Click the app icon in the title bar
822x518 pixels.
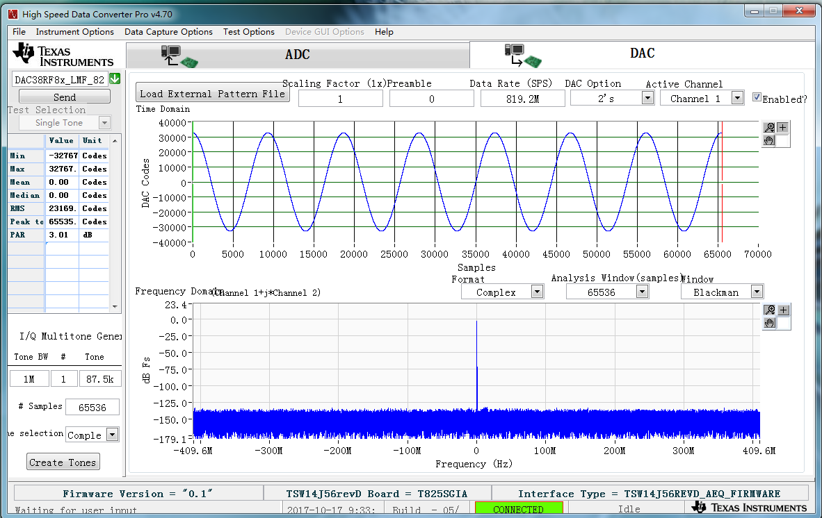[13, 14]
